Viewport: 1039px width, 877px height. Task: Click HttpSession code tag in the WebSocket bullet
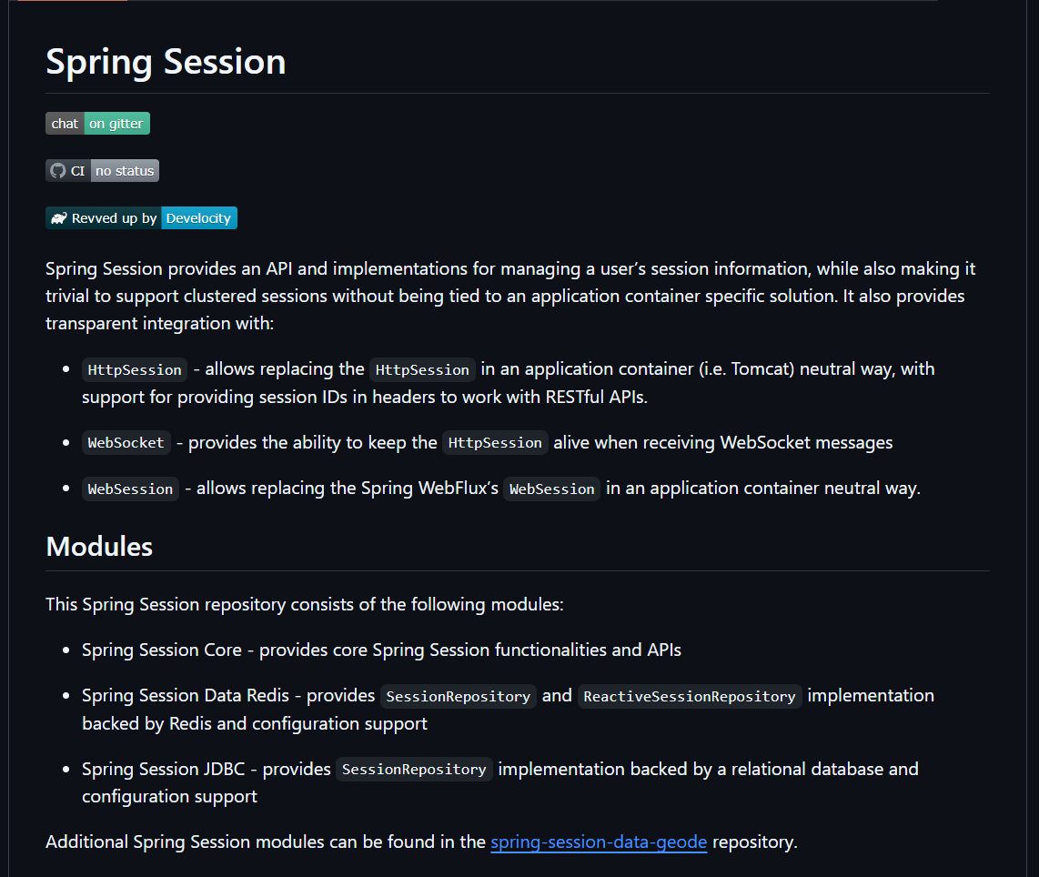point(495,443)
